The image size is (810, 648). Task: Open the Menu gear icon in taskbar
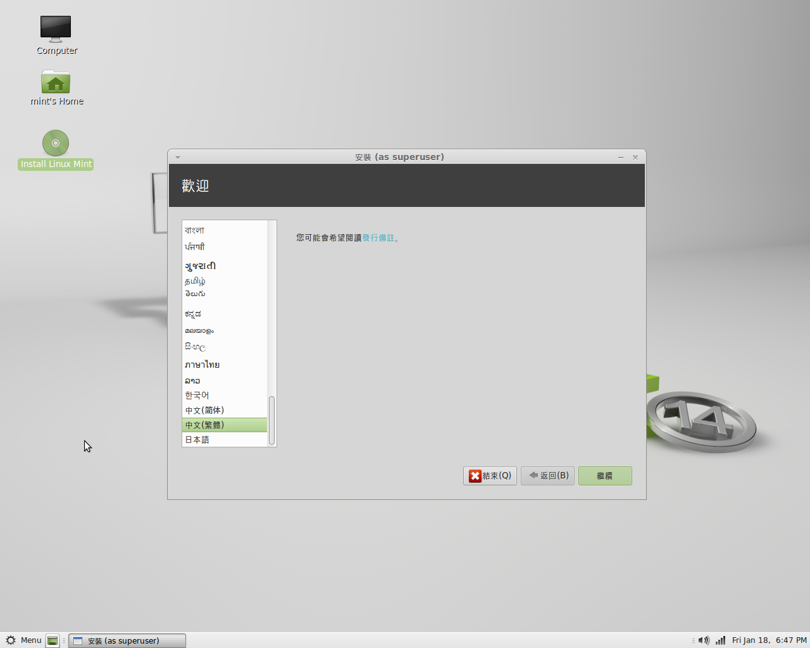(x=11, y=640)
